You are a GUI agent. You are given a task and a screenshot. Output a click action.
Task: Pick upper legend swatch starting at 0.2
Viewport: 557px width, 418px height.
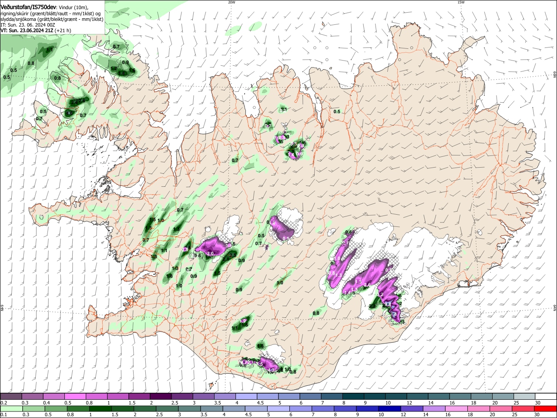tap(11, 397)
